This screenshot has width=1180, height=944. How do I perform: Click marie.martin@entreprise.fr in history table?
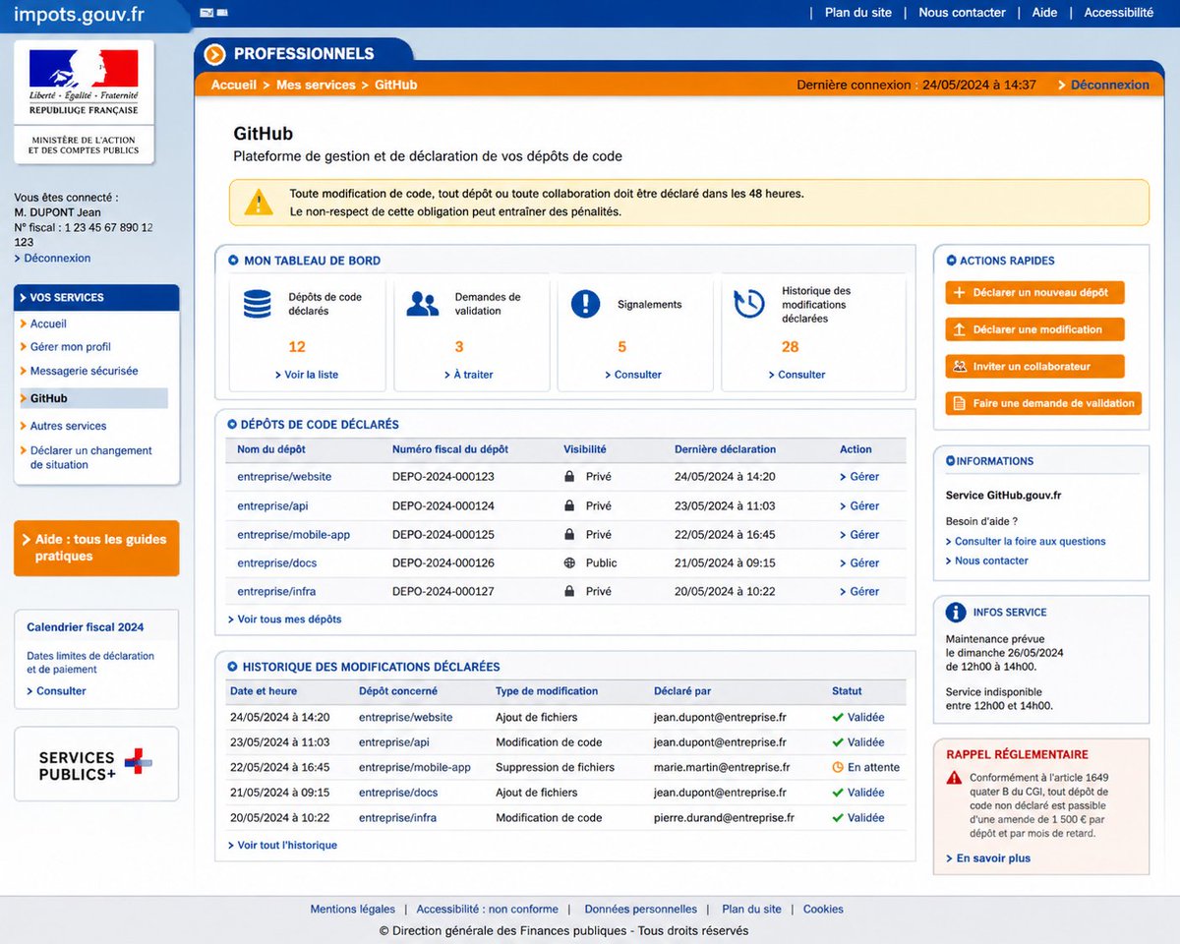click(722, 768)
